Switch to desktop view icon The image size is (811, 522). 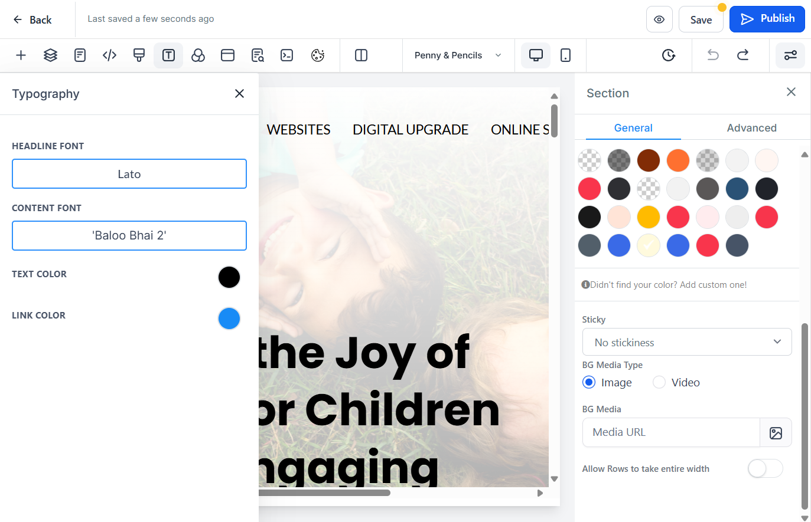tap(536, 55)
